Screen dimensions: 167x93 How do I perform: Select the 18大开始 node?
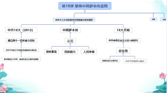click(x=123, y=30)
